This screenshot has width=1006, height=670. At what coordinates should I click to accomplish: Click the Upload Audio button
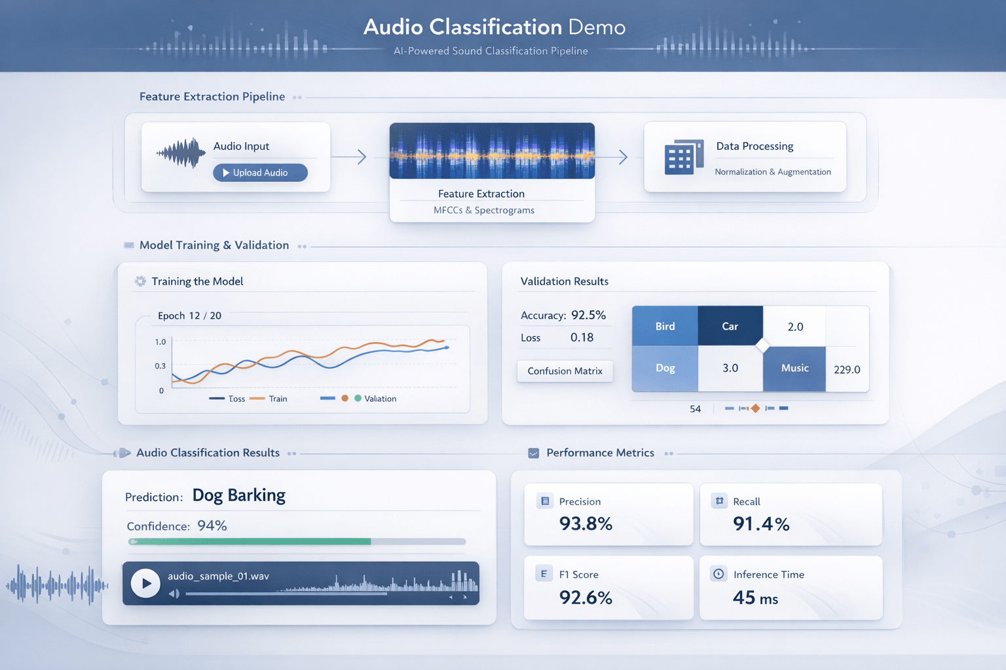click(259, 172)
